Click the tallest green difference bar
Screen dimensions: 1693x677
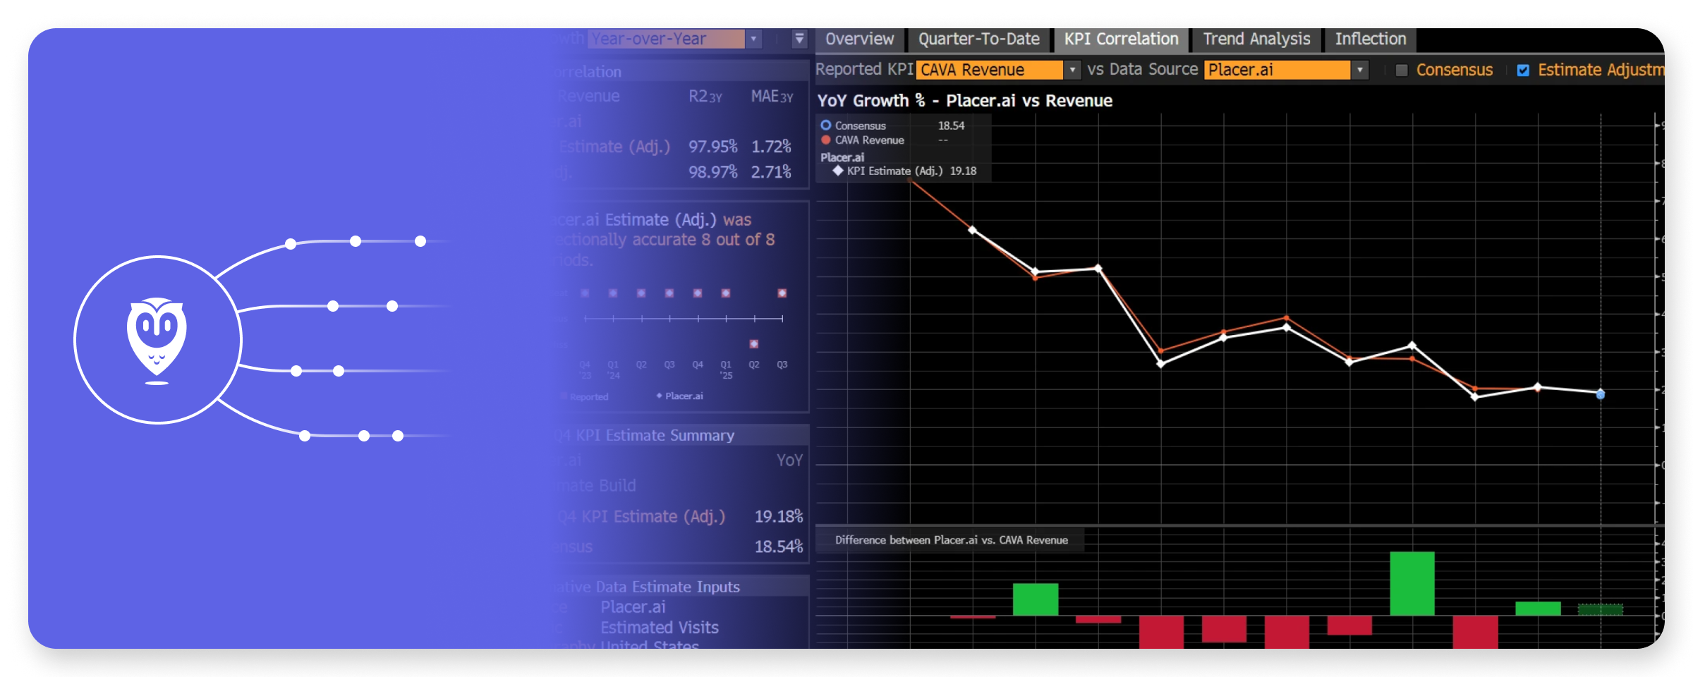(1412, 583)
